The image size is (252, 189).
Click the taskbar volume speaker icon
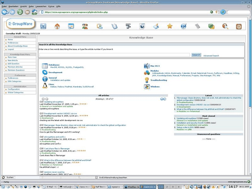(x=192, y=187)
